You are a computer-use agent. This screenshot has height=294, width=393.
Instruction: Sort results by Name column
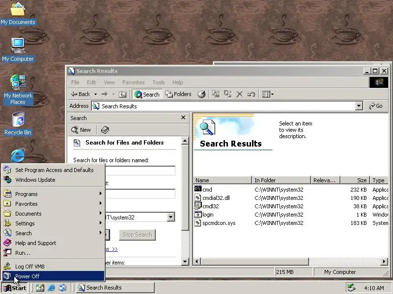click(223, 180)
